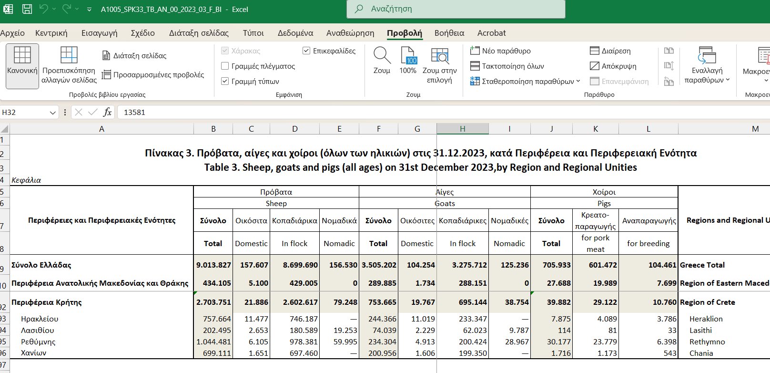This screenshot has height=373, width=770.
Task: Click the 100% zoom button
Action: point(408,61)
